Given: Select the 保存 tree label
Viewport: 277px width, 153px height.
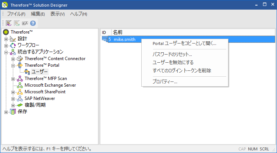Looking at the screenshot, I should click(22, 112).
